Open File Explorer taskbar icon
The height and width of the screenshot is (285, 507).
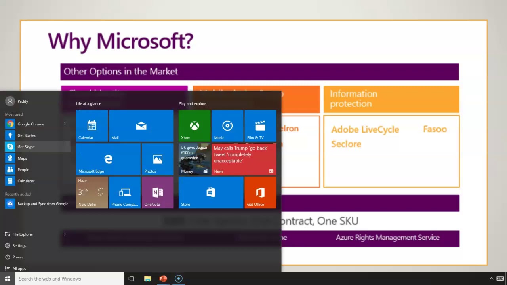click(147, 279)
